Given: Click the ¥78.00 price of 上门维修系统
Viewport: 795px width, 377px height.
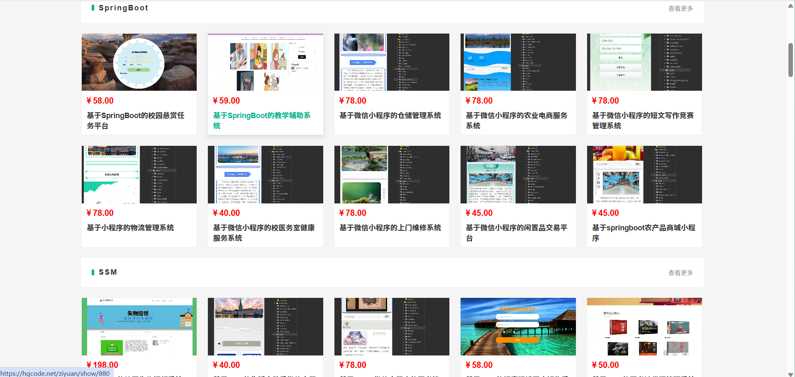Looking at the screenshot, I should point(353,213).
